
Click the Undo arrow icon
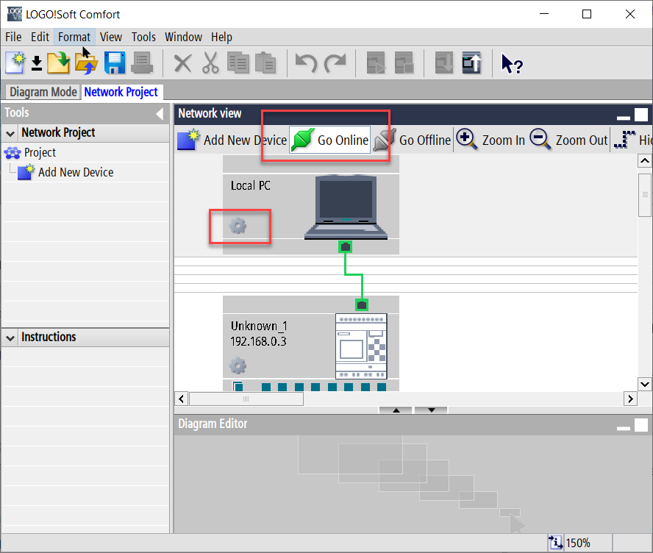[306, 63]
